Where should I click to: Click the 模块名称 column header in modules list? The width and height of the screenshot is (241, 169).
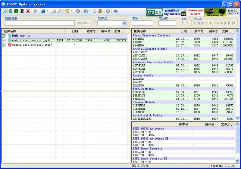(x=153, y=31)
